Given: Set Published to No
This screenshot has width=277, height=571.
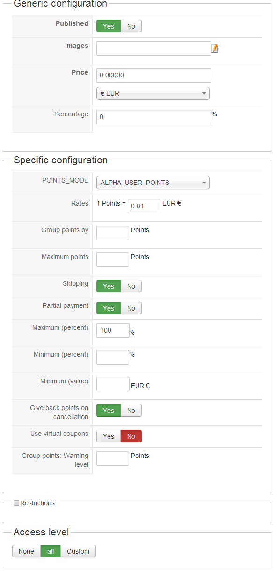Looking at the screenshot, I should click(x=131, y=26).
